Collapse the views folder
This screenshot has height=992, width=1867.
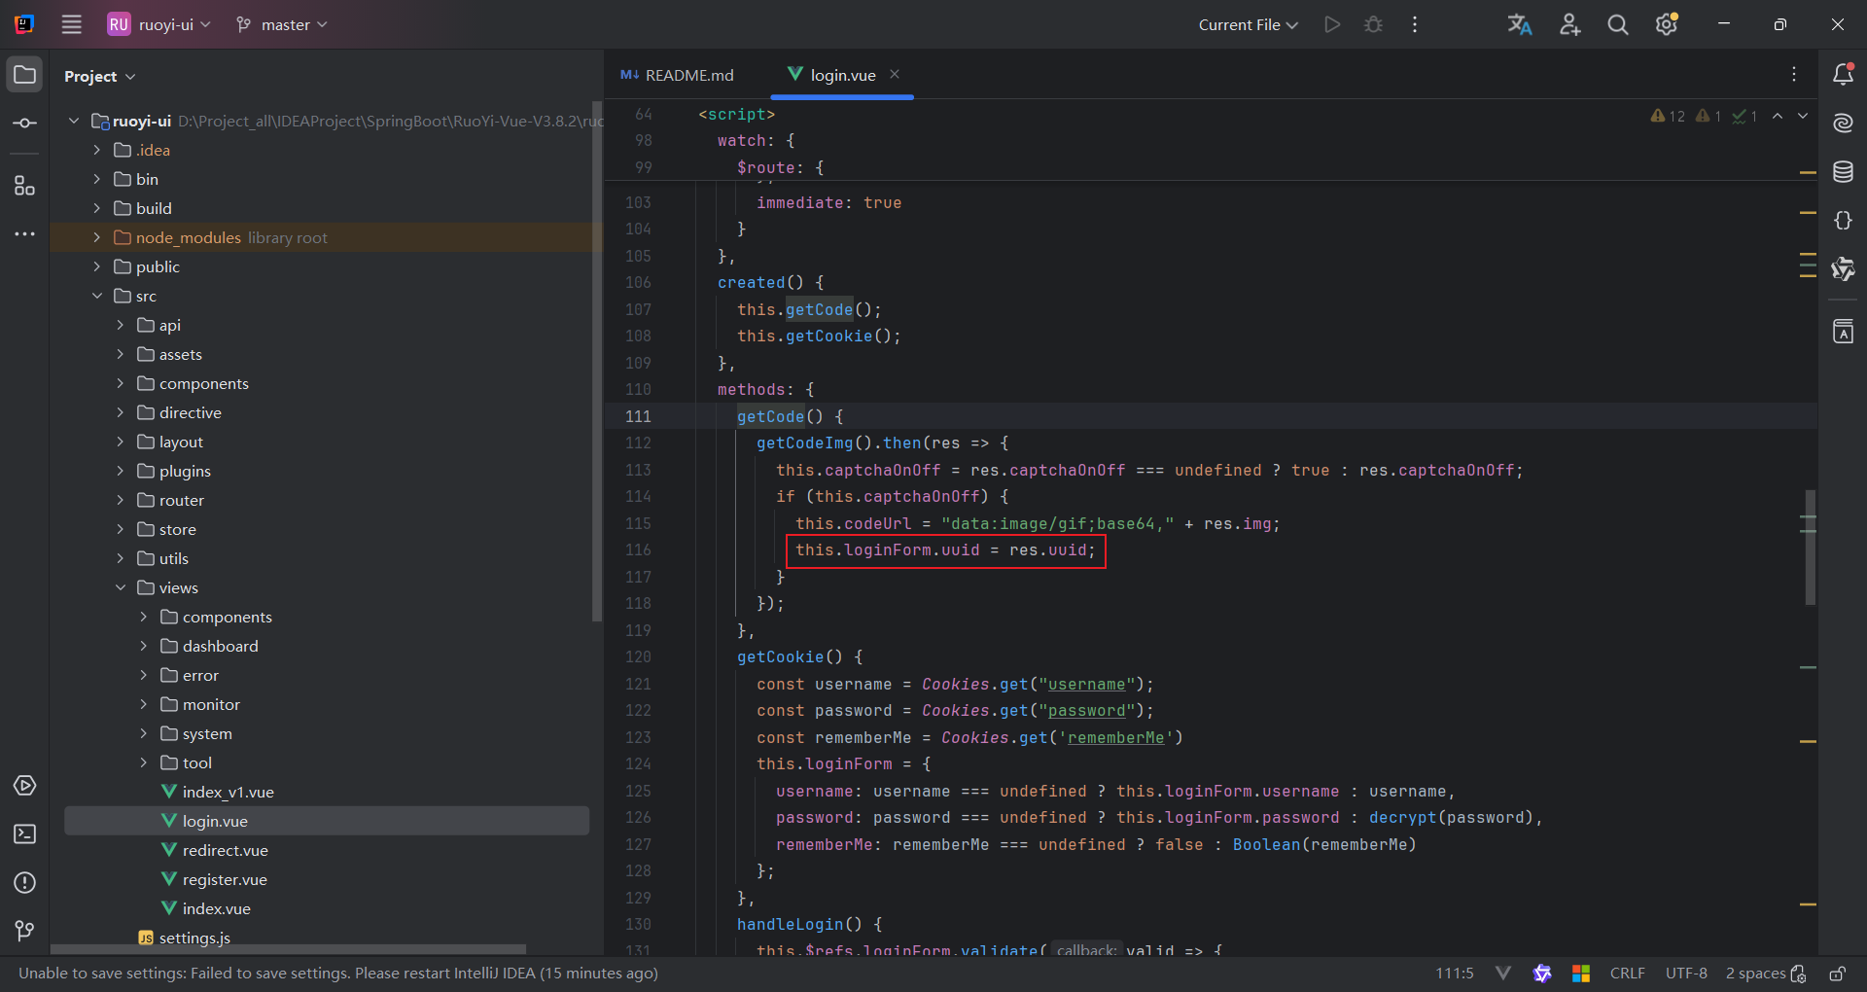[x=120, y=587]
